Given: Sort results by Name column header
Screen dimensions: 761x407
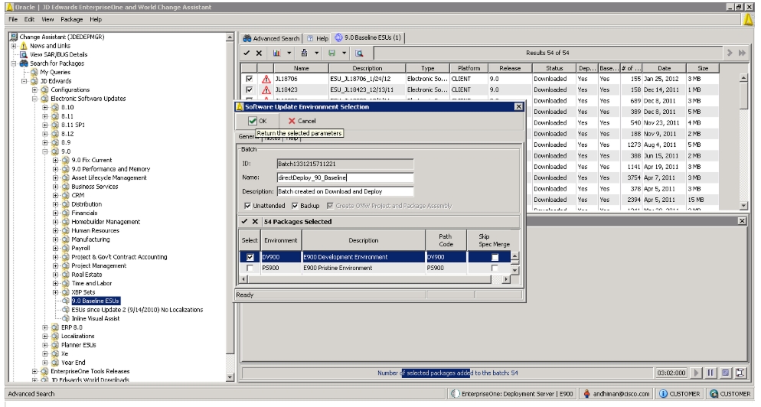Looking at the screenshot, I should [x=301, y=68].
